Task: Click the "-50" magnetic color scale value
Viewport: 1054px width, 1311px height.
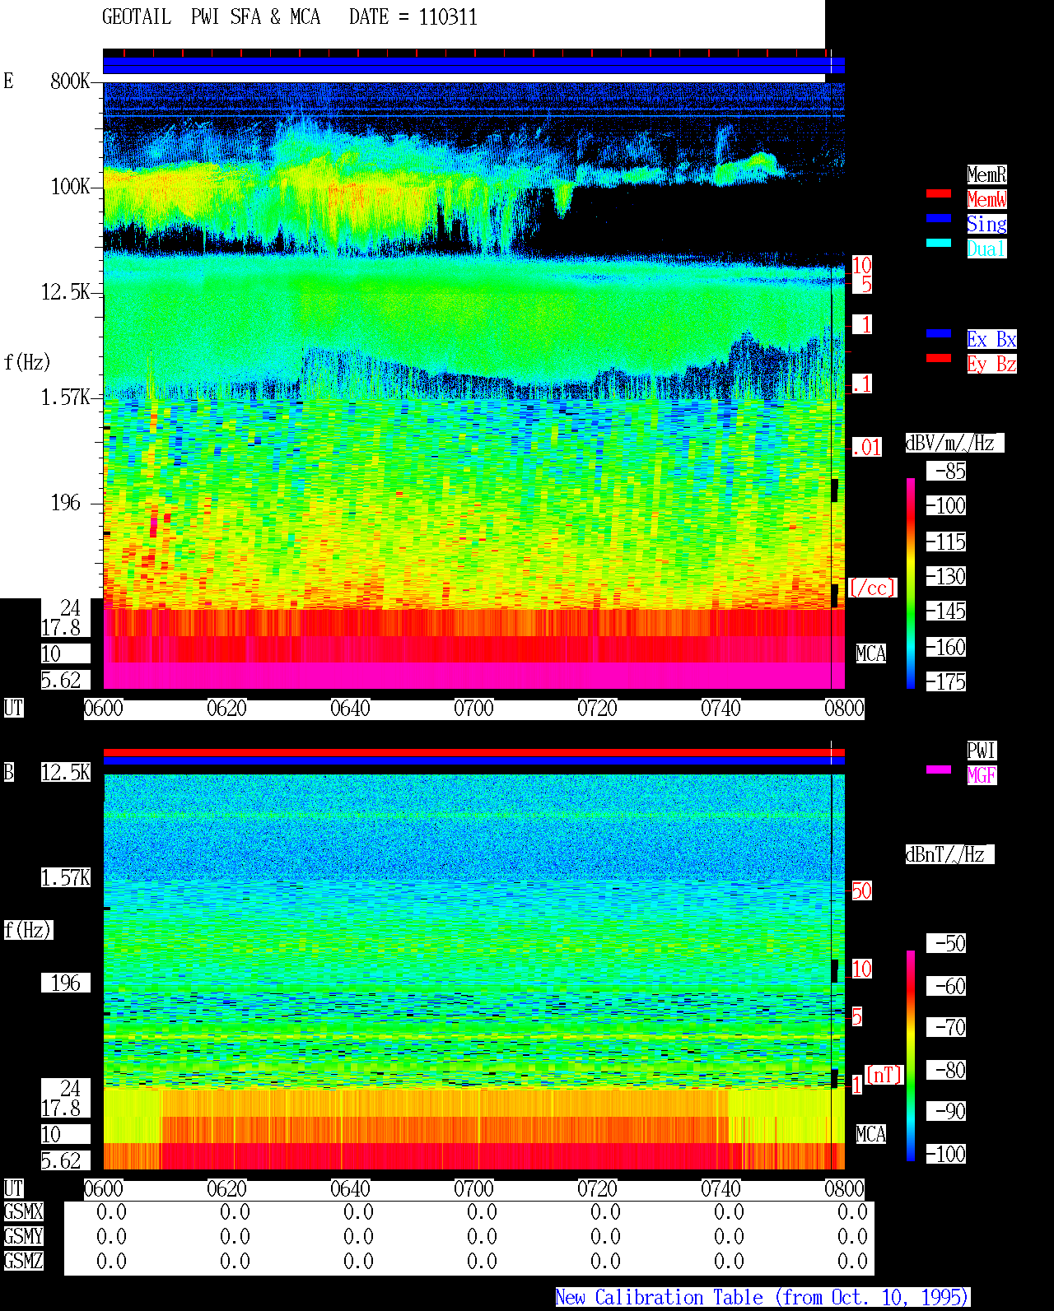Action: (947, 943)
